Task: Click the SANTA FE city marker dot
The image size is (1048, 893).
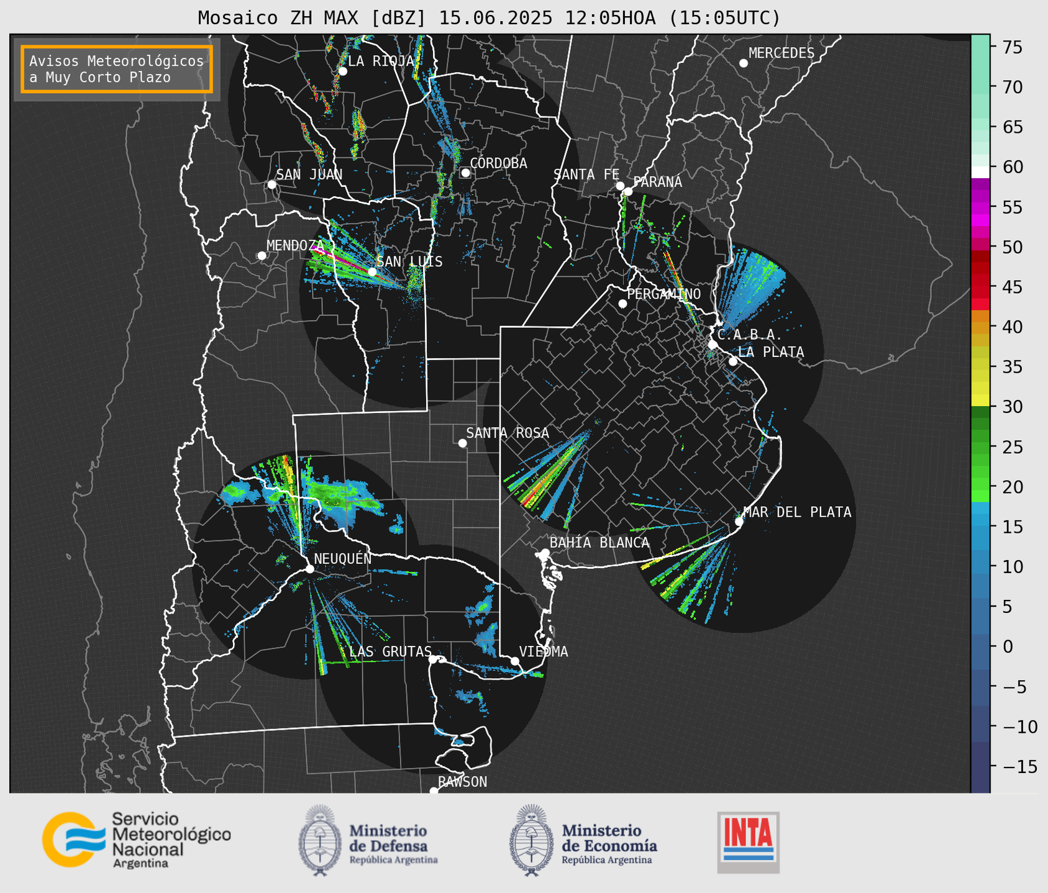Action: [x=620, y=186]
